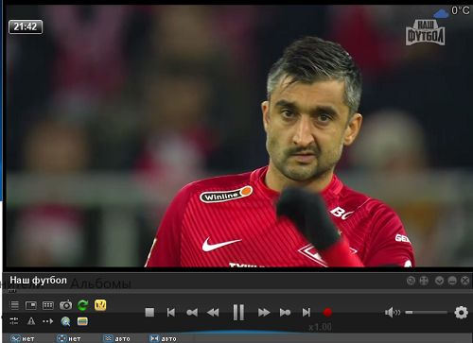
Task: Open the colored stripes video settings icon
Action: click(82, 321)
